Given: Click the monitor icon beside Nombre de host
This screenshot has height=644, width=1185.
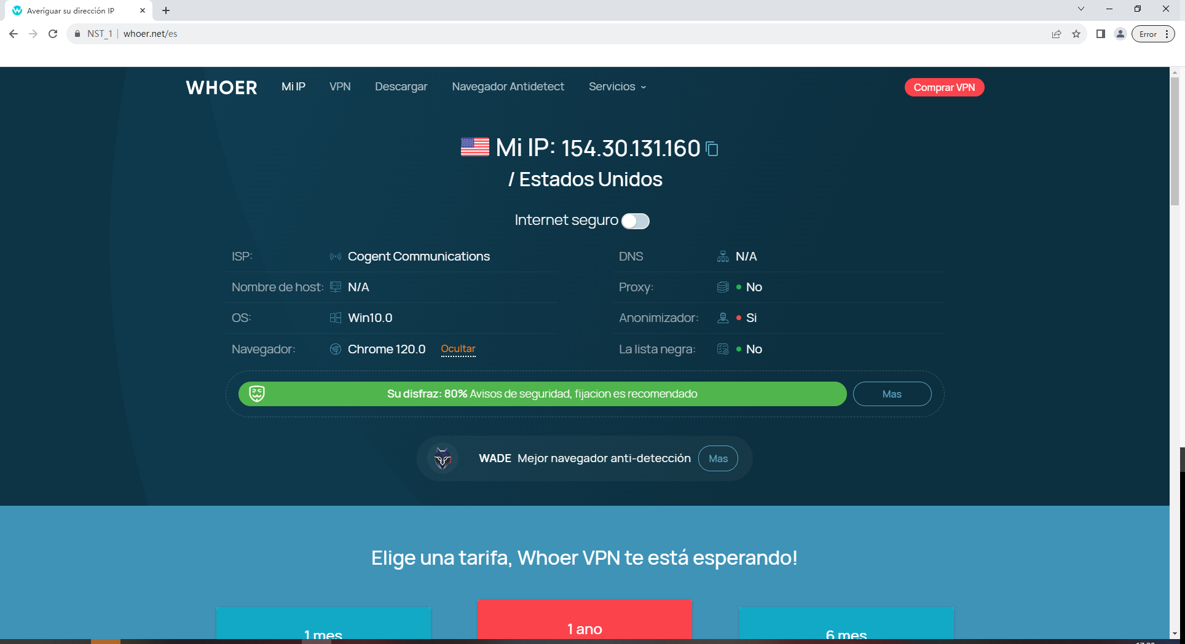Looking at the screenshot, I should pyautogui.click(x=336, y=286).
